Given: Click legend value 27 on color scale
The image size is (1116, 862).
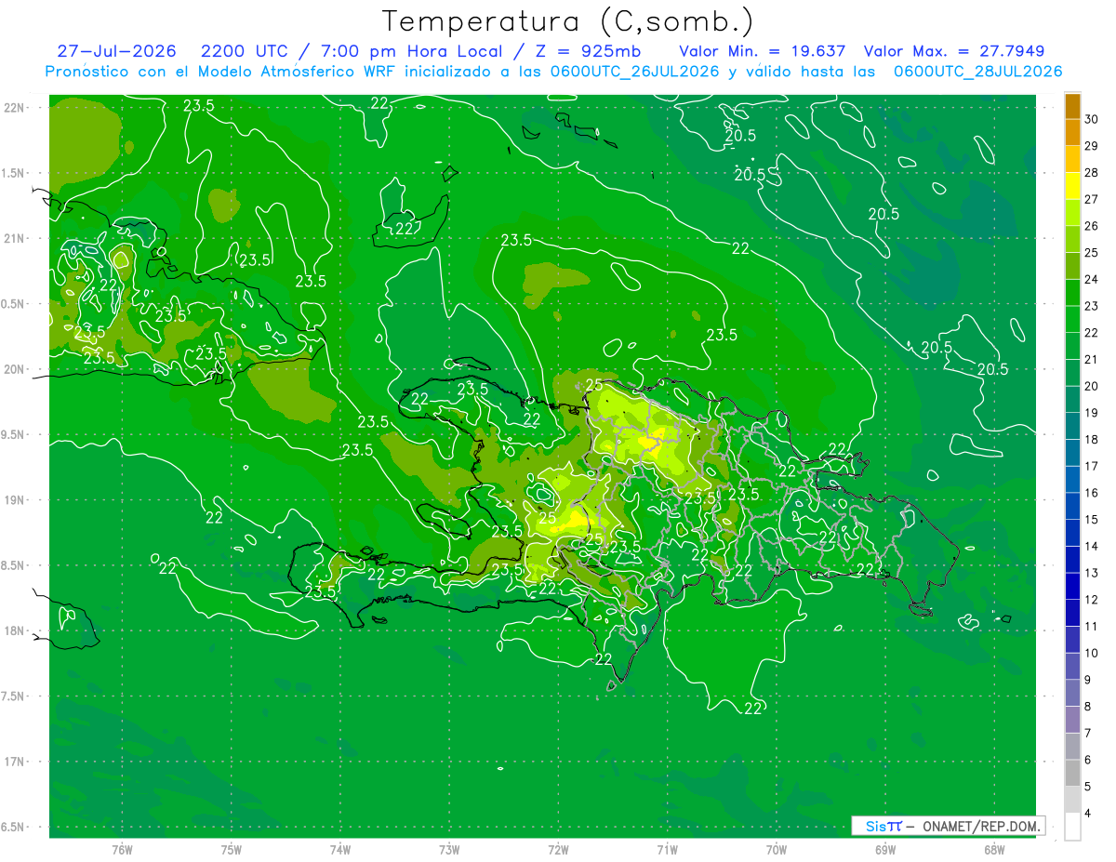Looking at the screenshot, I should tap(1092, 199).
